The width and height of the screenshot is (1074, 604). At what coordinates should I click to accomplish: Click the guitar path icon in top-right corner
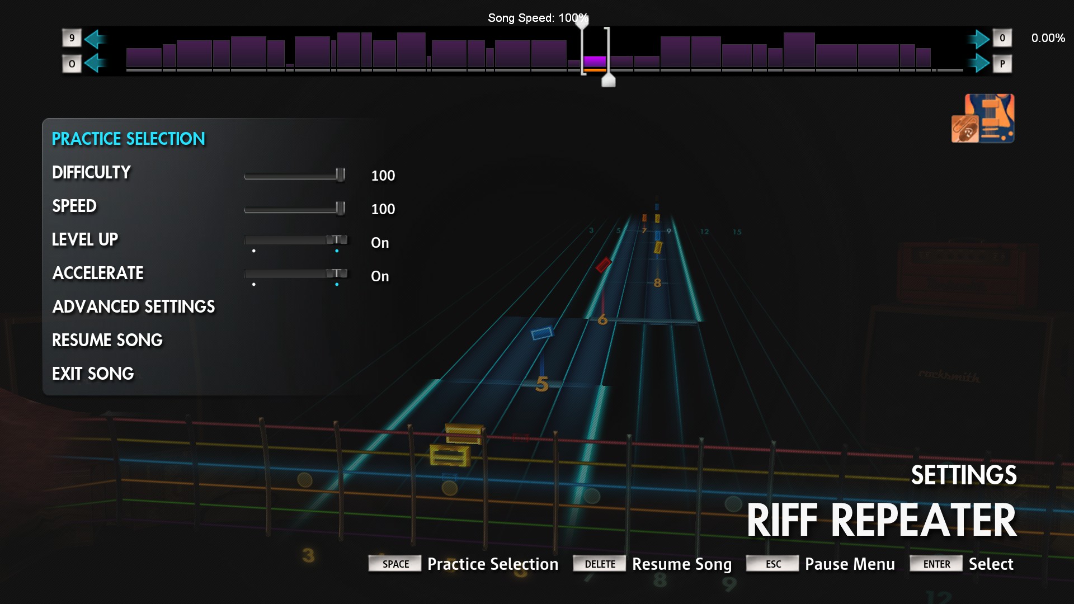tap(983, 118)
